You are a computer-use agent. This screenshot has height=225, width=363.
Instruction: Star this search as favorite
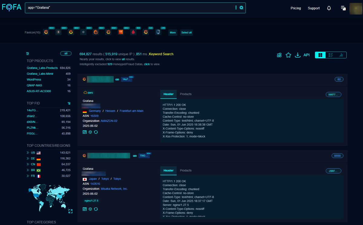click(288, 55)
